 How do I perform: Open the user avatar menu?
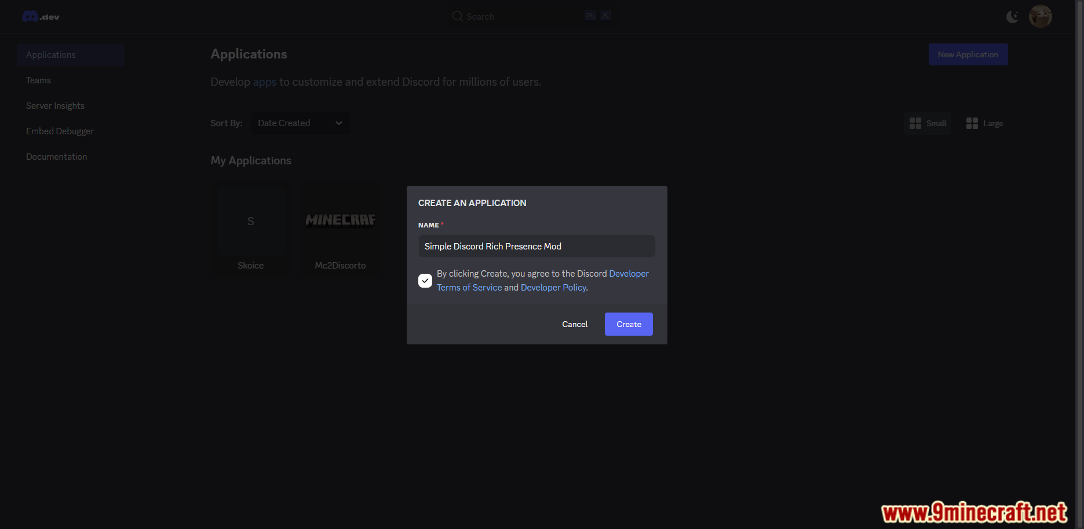(1040, 16)
